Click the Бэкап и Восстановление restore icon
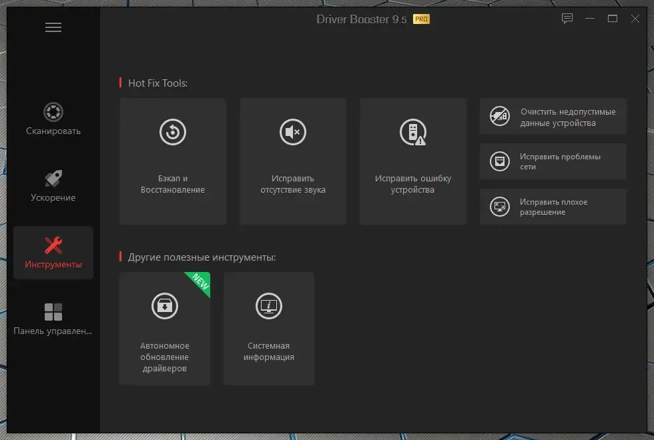654x440 pixels. click(x=173, y=132)
